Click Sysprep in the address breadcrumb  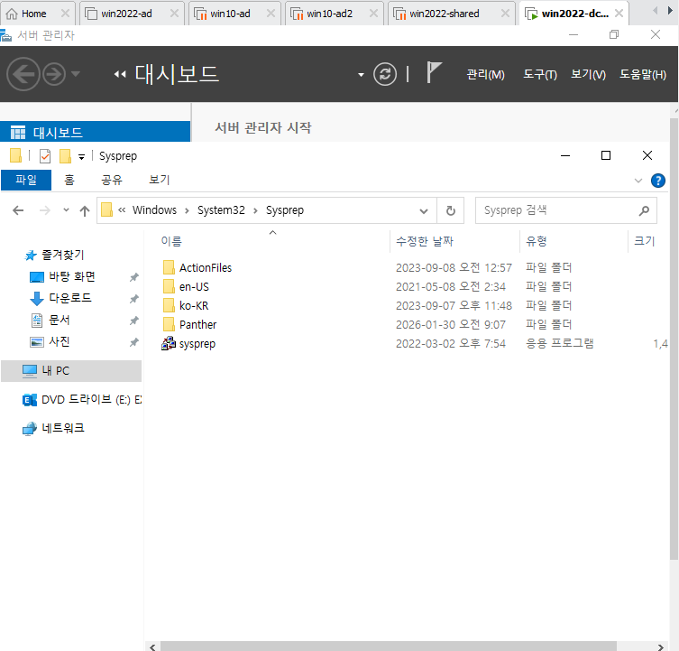click(x=285, y=210)
